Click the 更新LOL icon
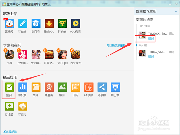The image size is (180, 135). [x=49, y=23]
